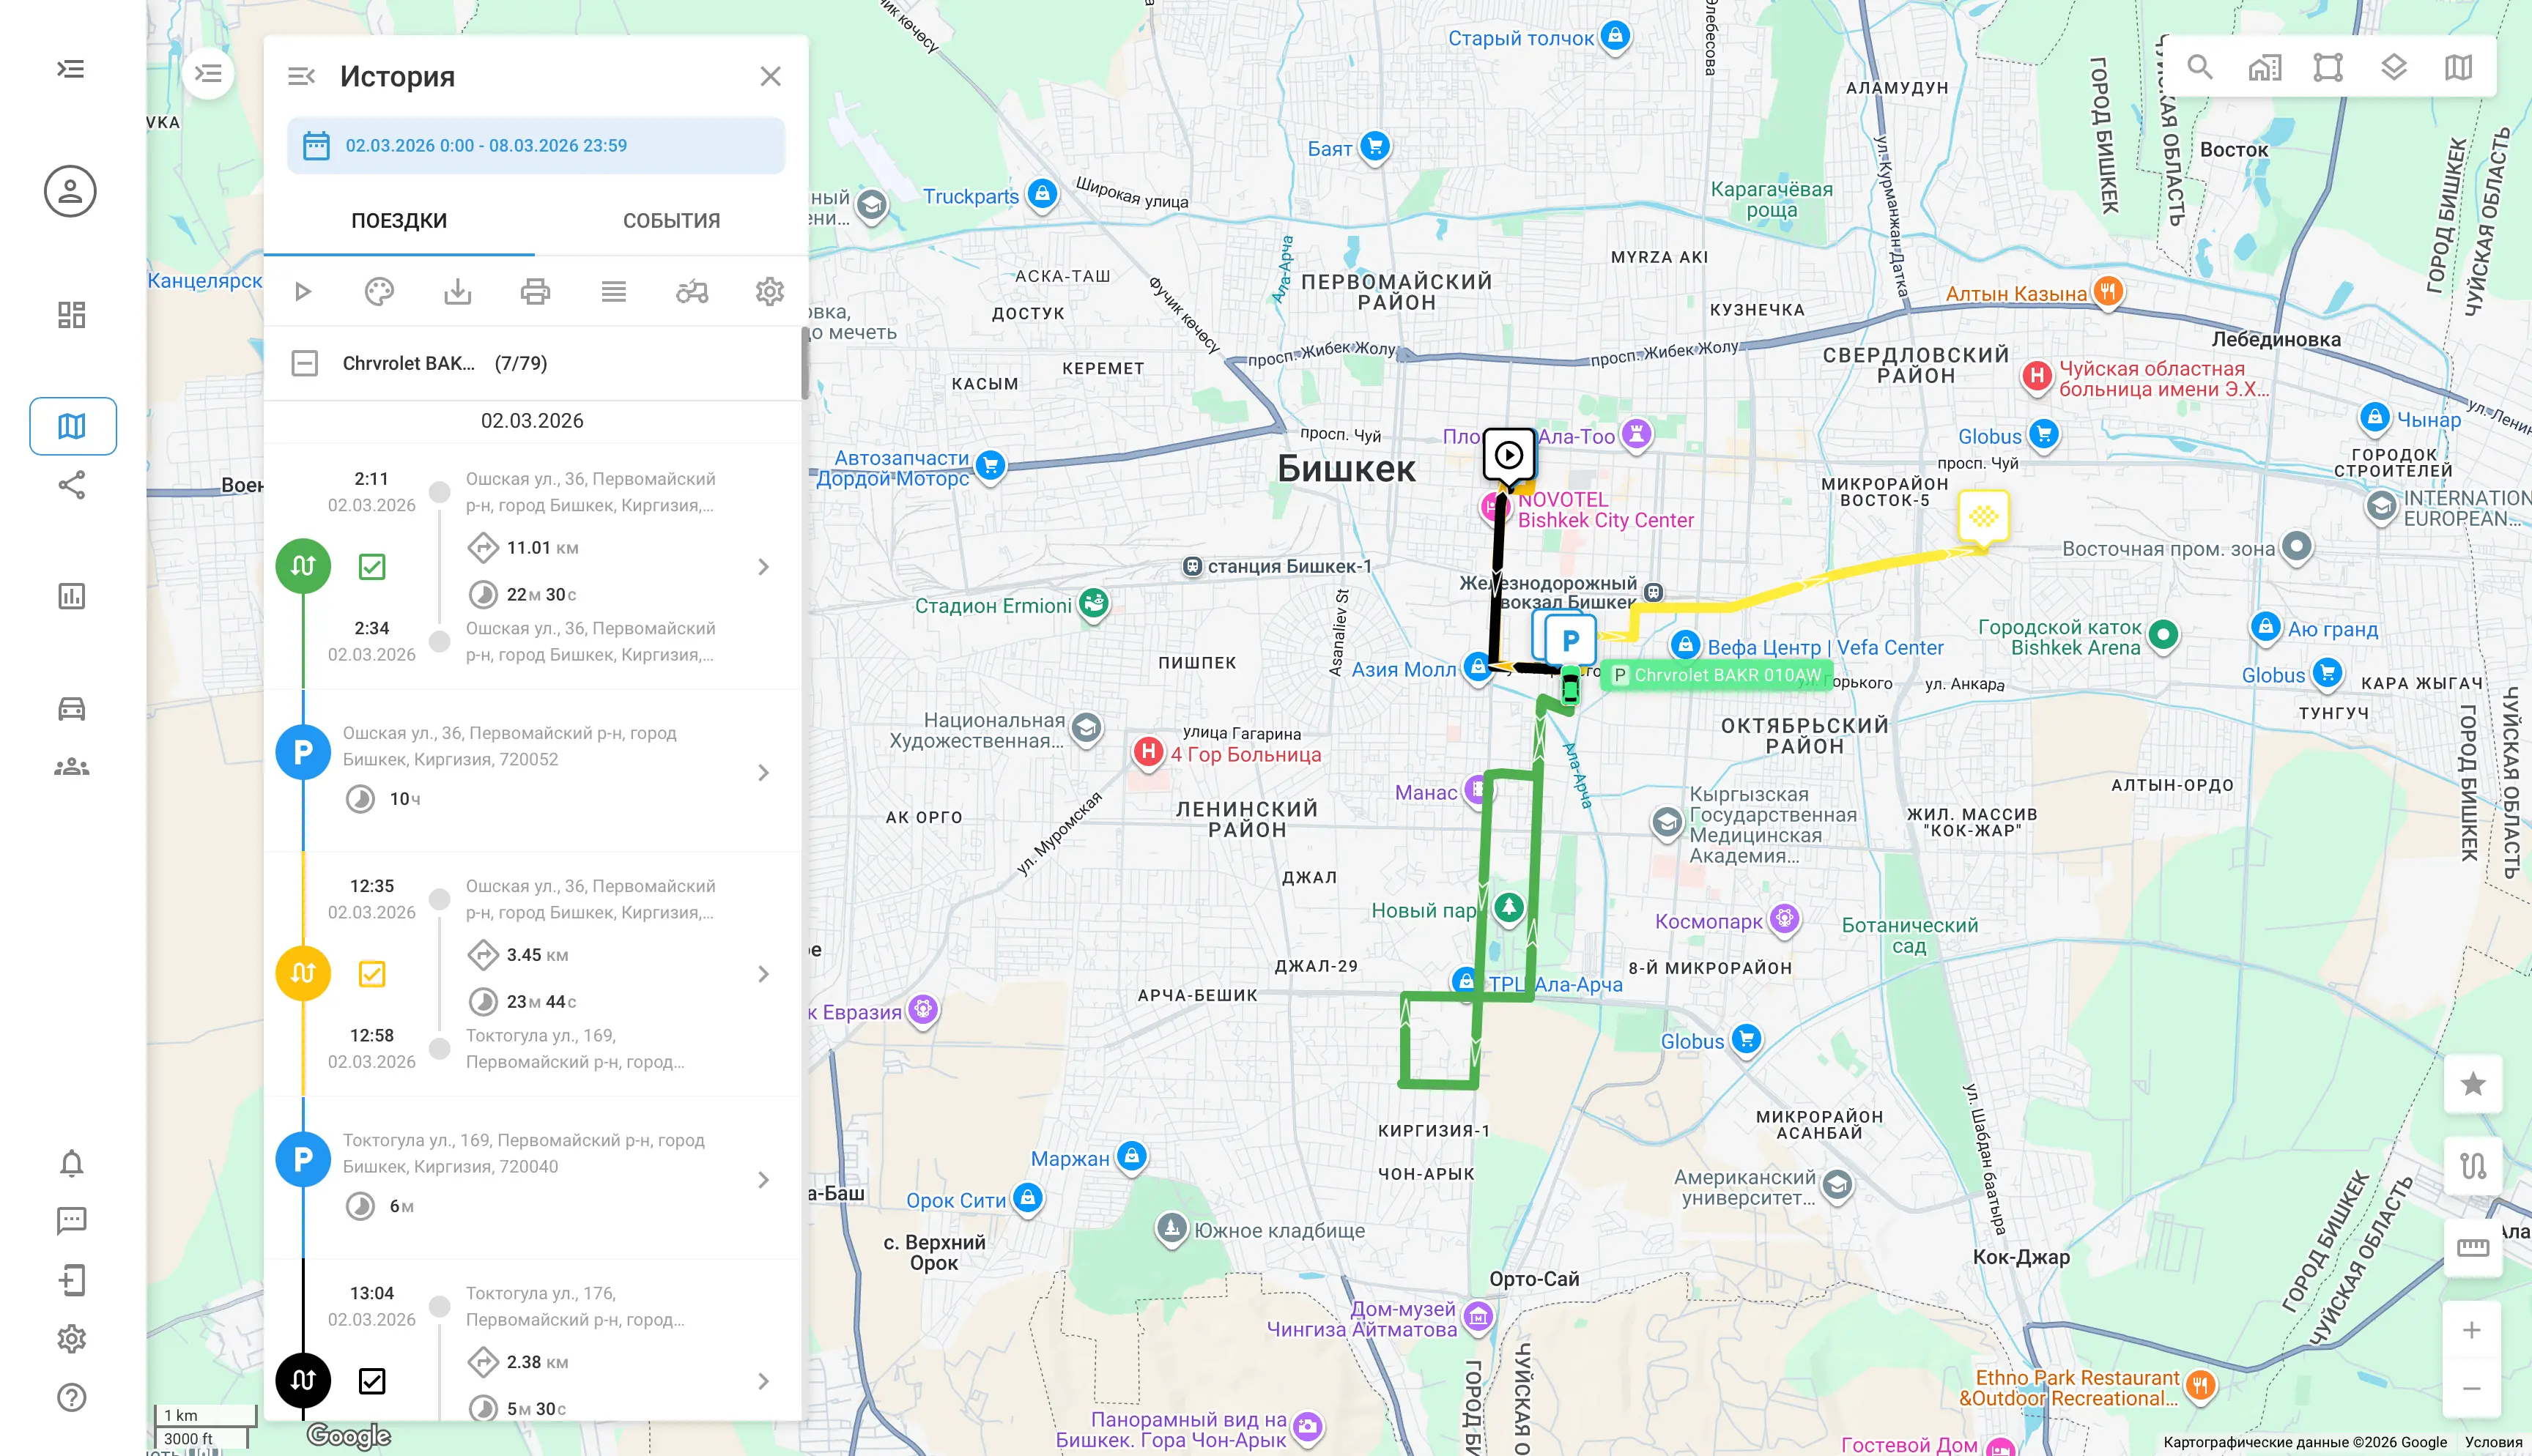Click the play button to replay trips

[x=302, y=291]
